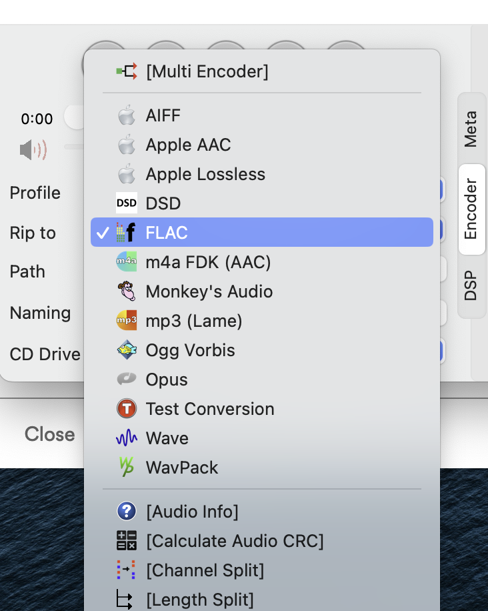This screenshot has height=611, width=488.
Task: Click the Calculate Audio CRC icon
Action: 127,541
